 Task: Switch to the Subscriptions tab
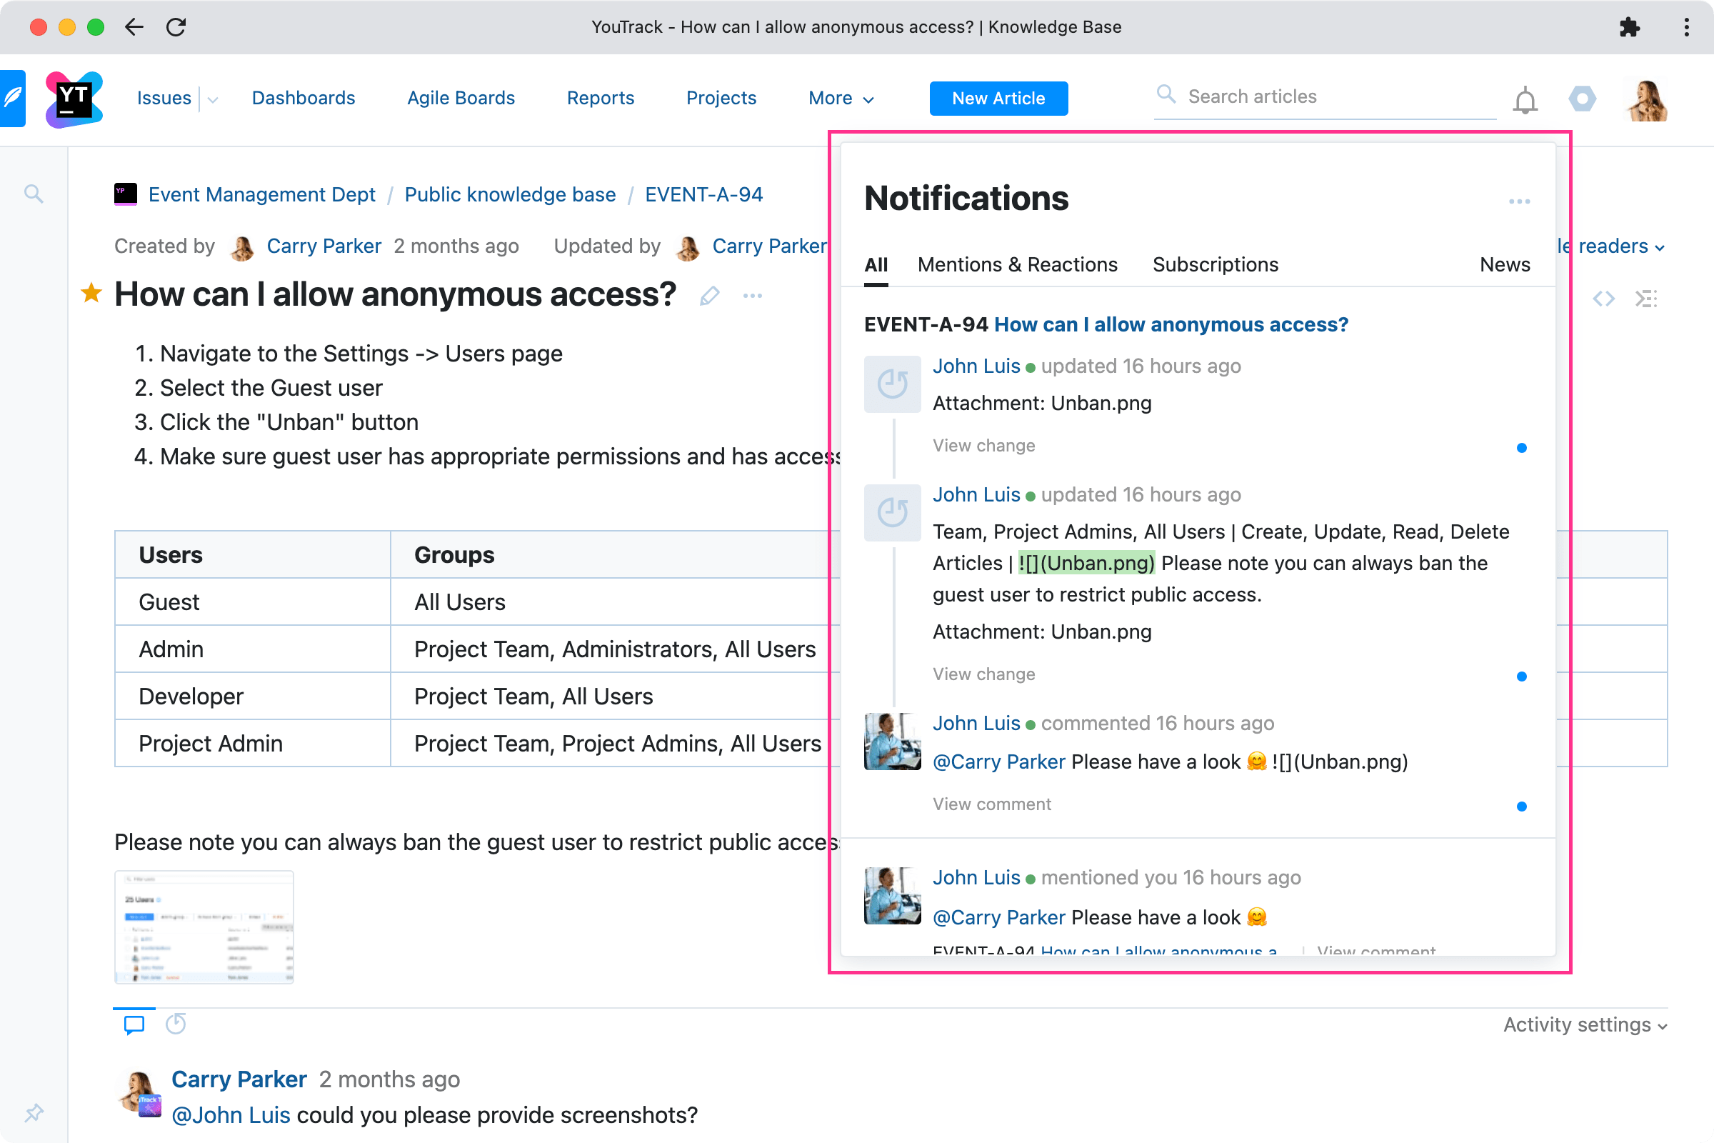1214,264
